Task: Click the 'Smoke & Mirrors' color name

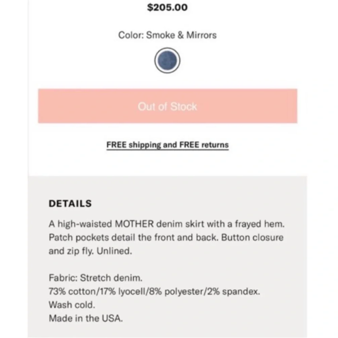Action: click(x=181, y=35)
